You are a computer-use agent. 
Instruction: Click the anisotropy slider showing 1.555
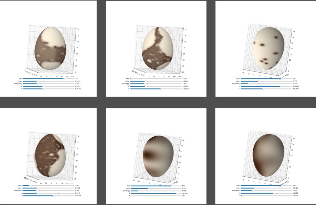coord(266,191)
